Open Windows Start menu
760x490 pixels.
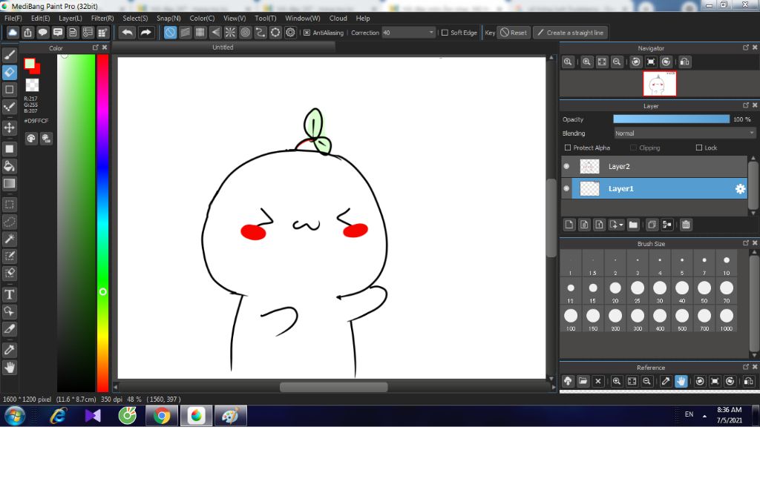point(14,415)
